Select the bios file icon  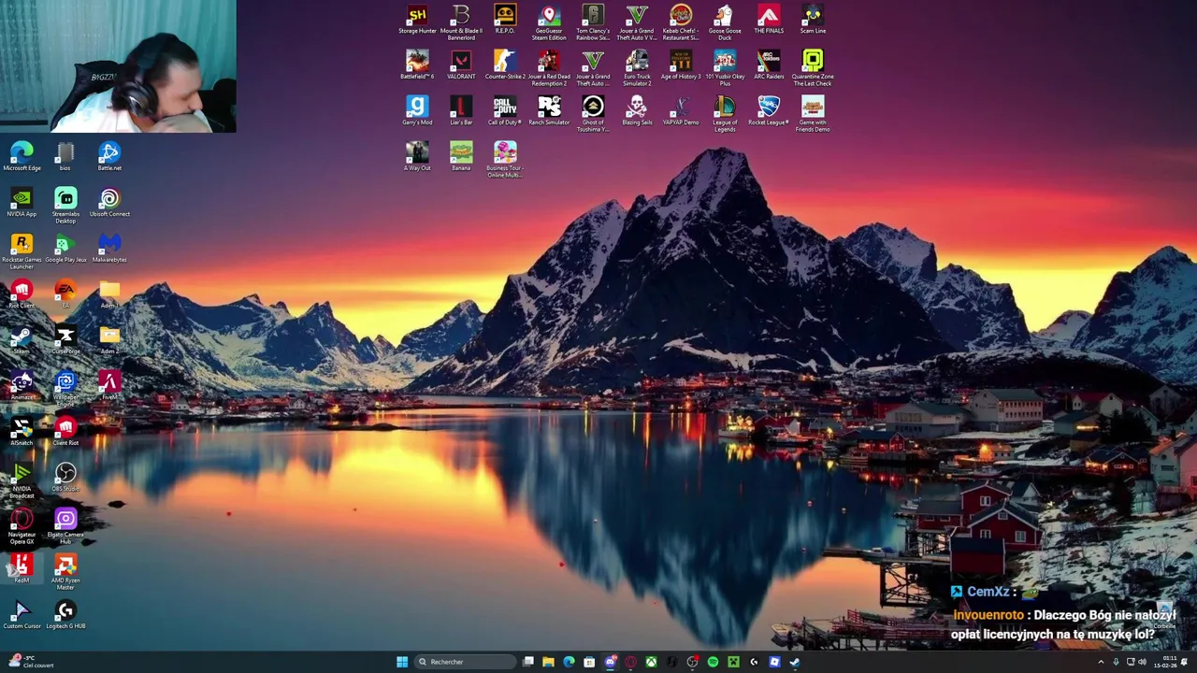(65, 156)
